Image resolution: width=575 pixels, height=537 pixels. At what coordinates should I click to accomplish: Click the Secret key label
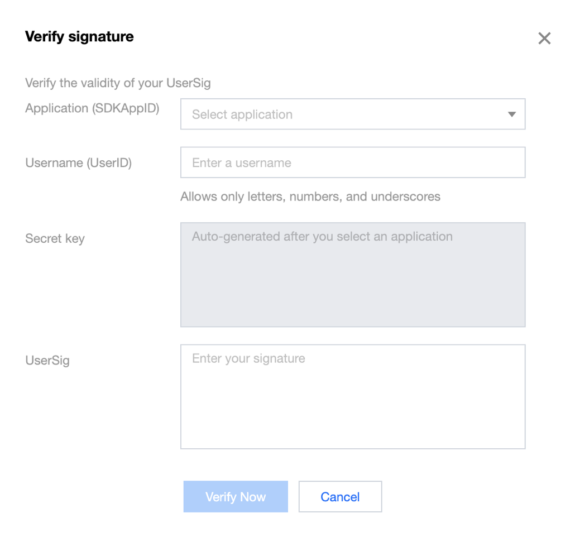[x=55, y=239]
